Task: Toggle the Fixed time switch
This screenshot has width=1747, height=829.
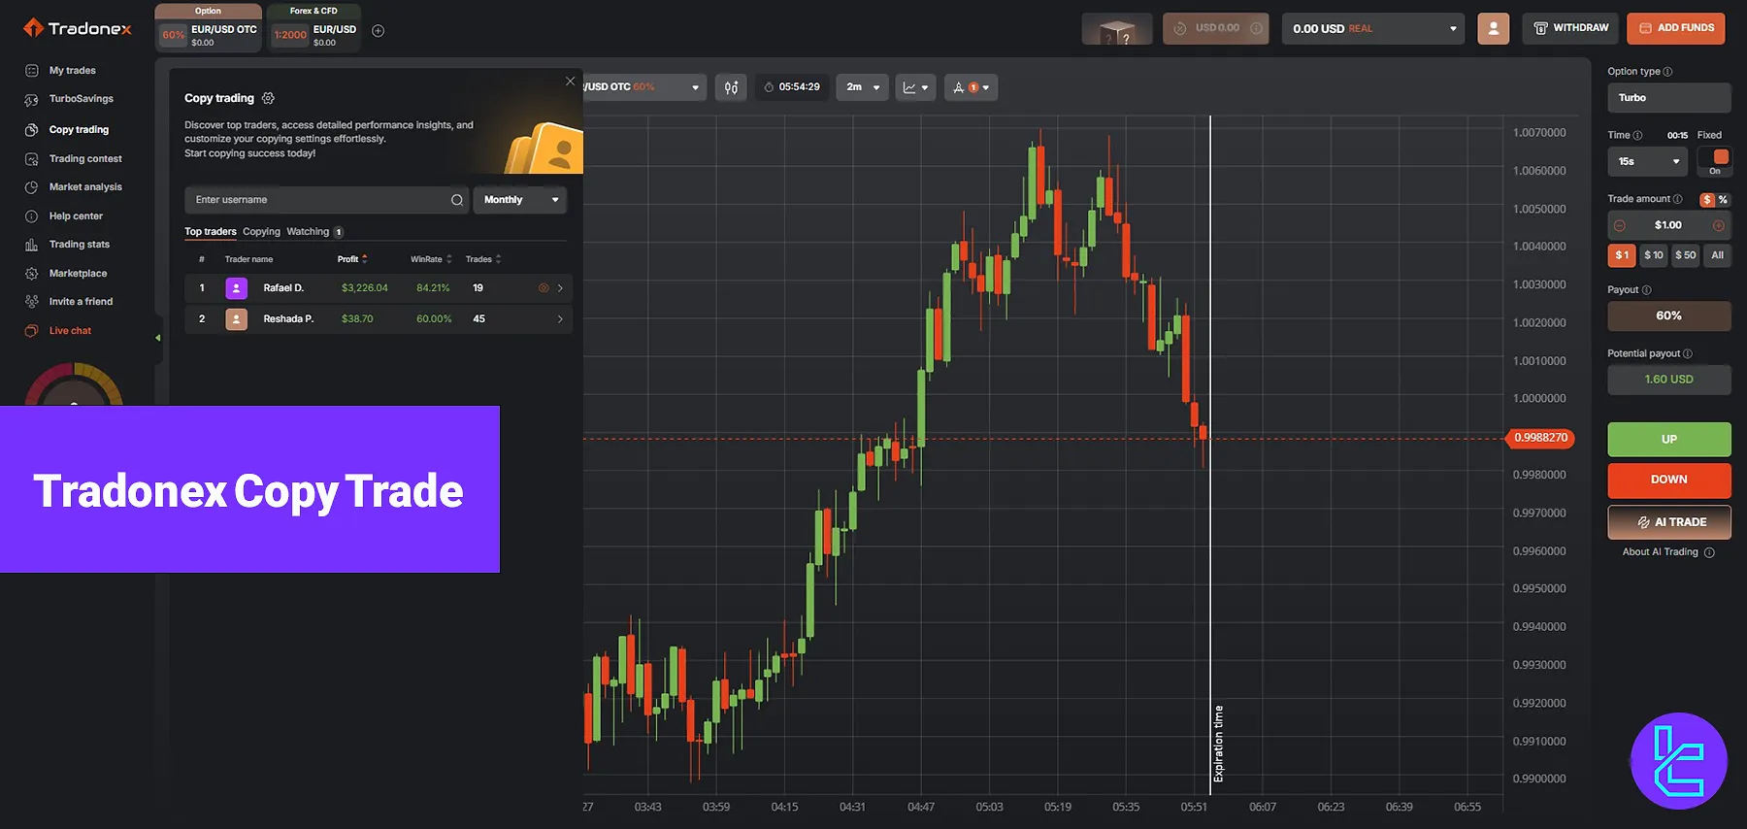Action: (1715, 161)
